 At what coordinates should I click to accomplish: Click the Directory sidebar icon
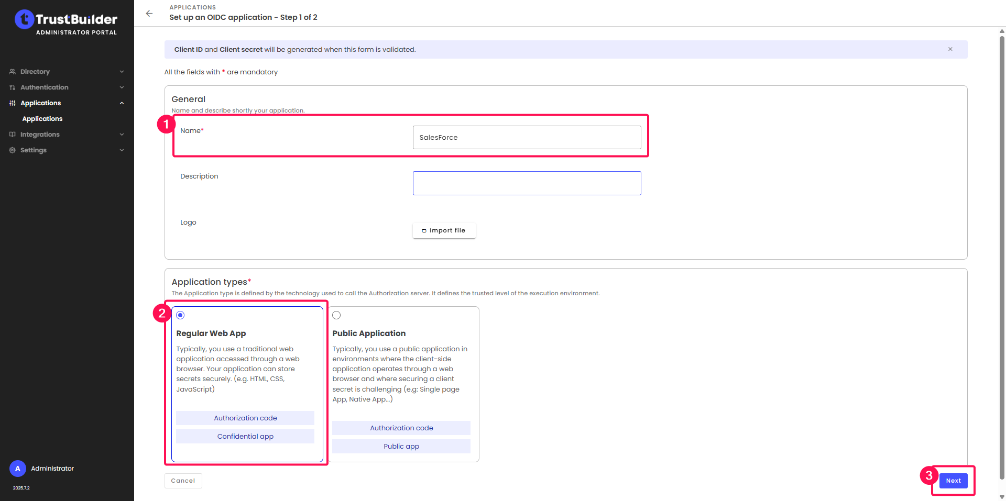[13, 72]
